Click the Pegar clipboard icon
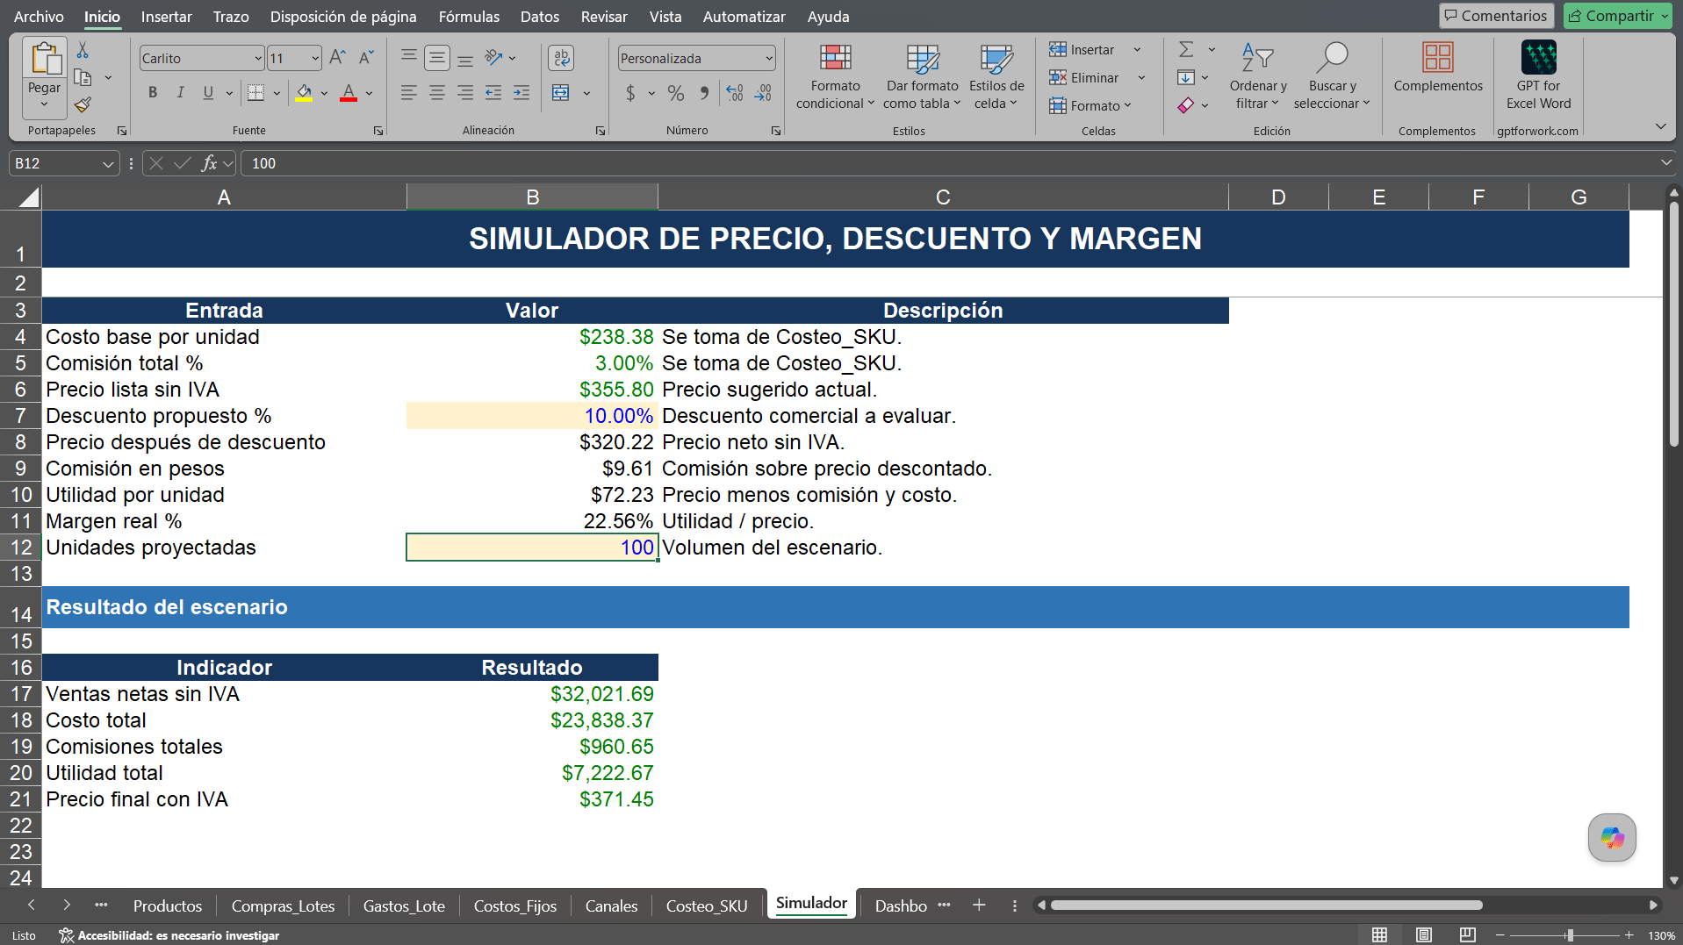 coord(44,59)
